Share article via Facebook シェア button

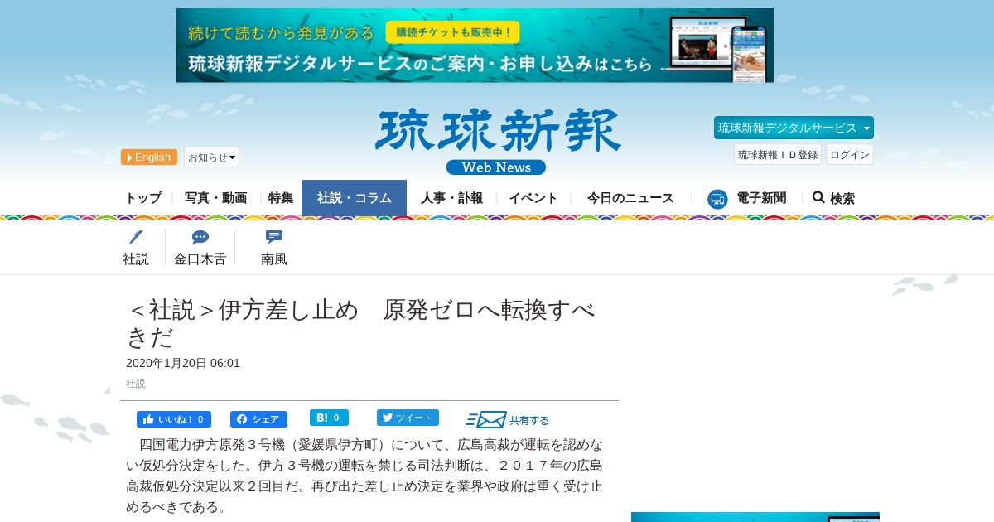point(258,419)
